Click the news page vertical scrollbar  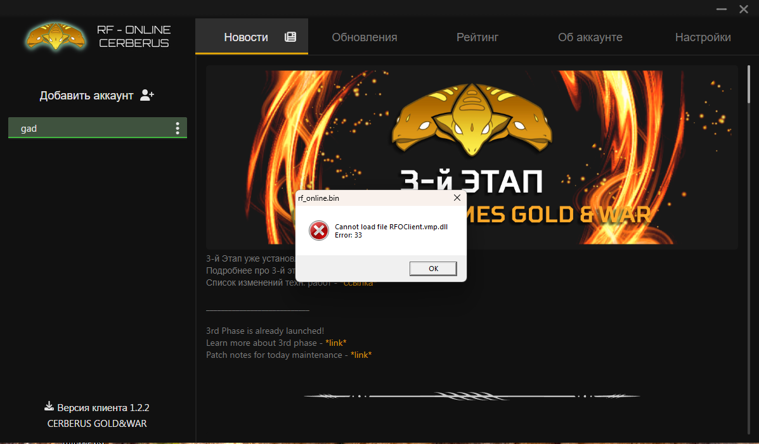(749, 84)
